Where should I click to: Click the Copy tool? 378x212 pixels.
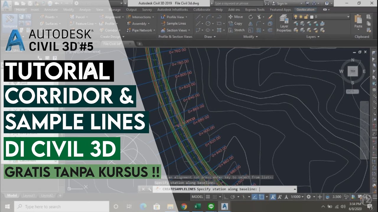tap(235, 24)
